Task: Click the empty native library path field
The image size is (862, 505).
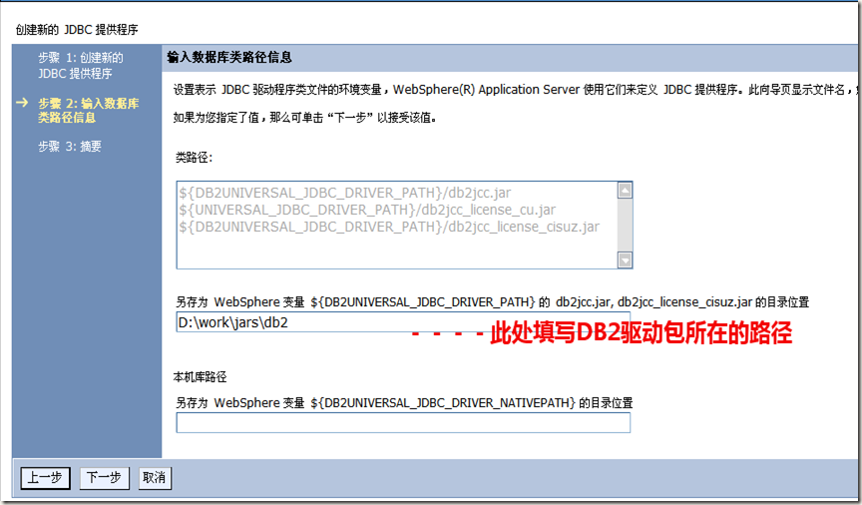Action: pos(403,422)
